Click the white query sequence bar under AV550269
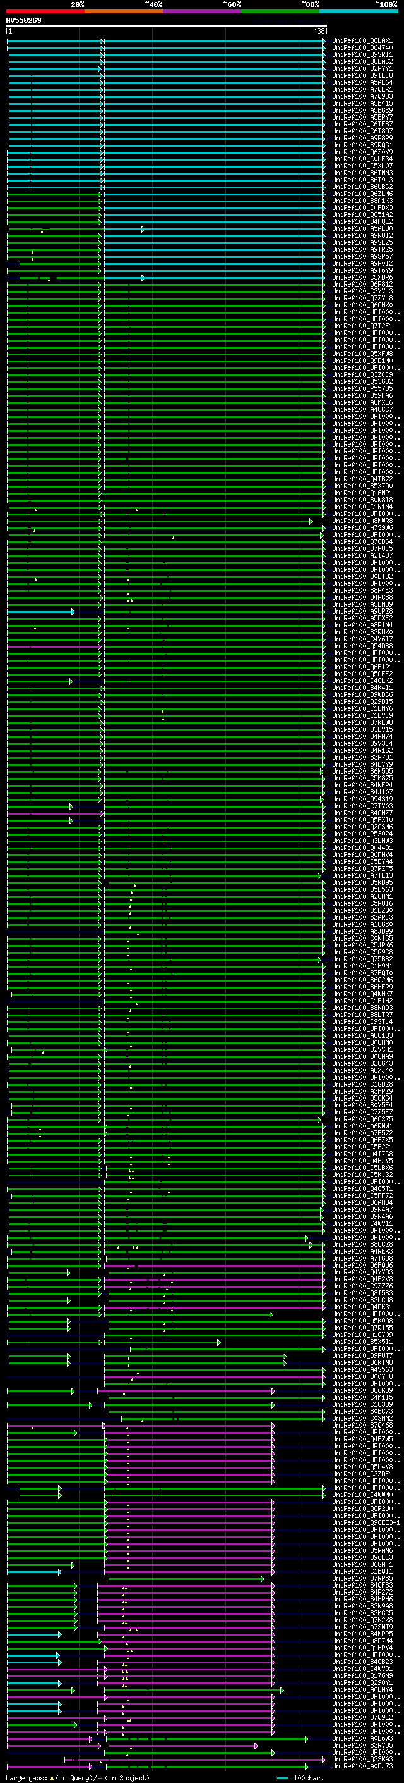404x1783 pixels. 167,27
